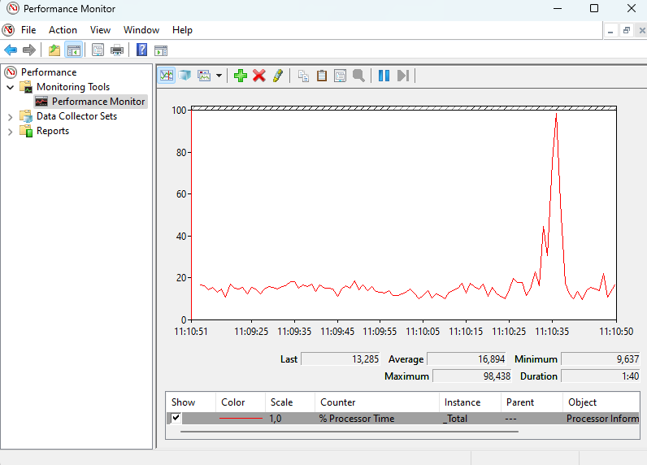The image size is (647, 465).
Task: Click View Current Activity graph icon
Action: [167, 76]
